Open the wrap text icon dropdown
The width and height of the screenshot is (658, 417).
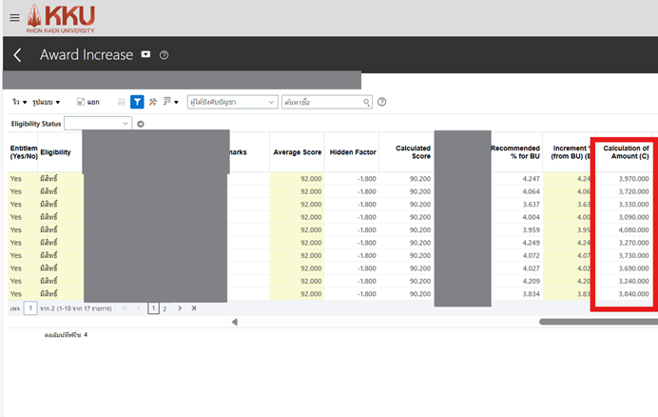click(x=170, y=102)
